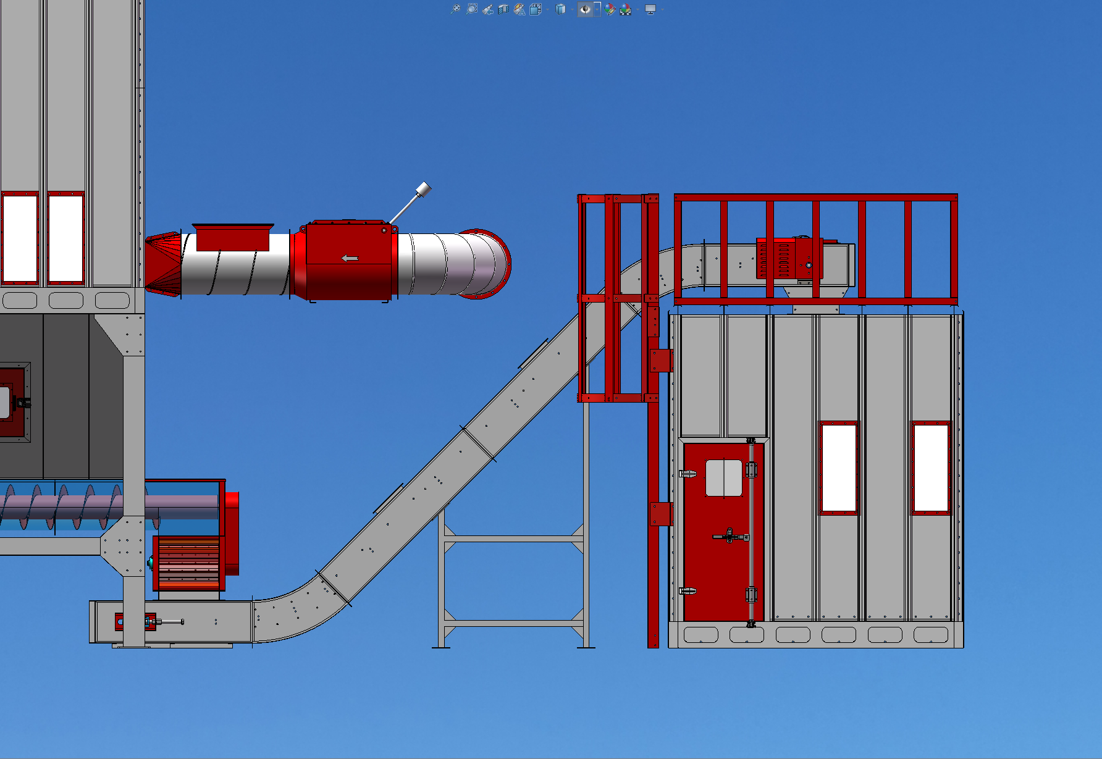Screen dimensions: 1102x759
Task: Open the Edit Appearance tool
Action: coord(610,9)
